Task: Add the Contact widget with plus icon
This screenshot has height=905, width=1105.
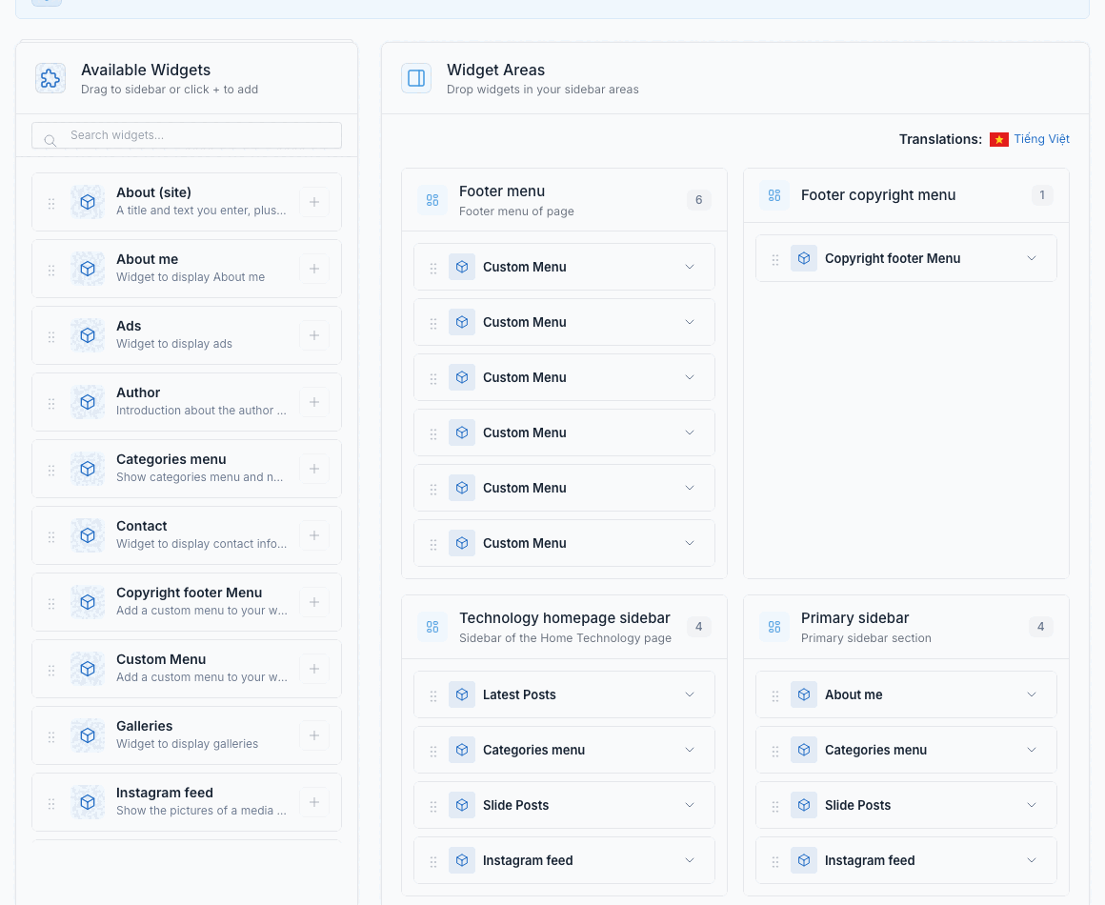Action: [314, 535]
